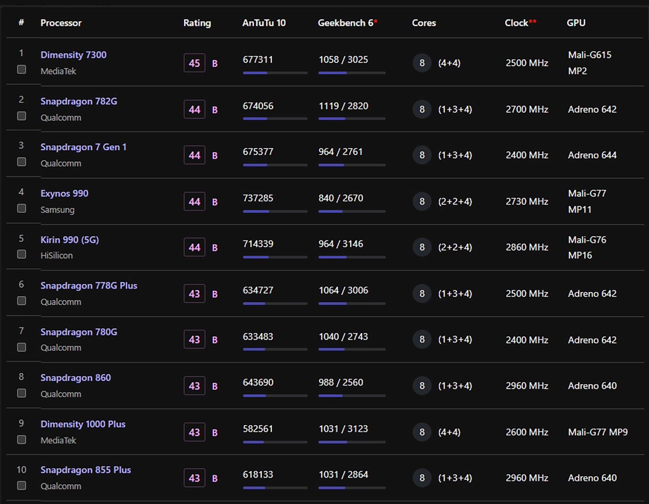Check the Snapdragon 860 compare checkbox

(x=21, y=393)
